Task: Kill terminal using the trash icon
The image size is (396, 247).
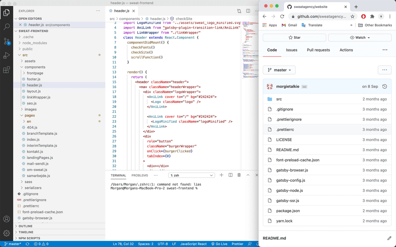Action: (x=239, y=175)
